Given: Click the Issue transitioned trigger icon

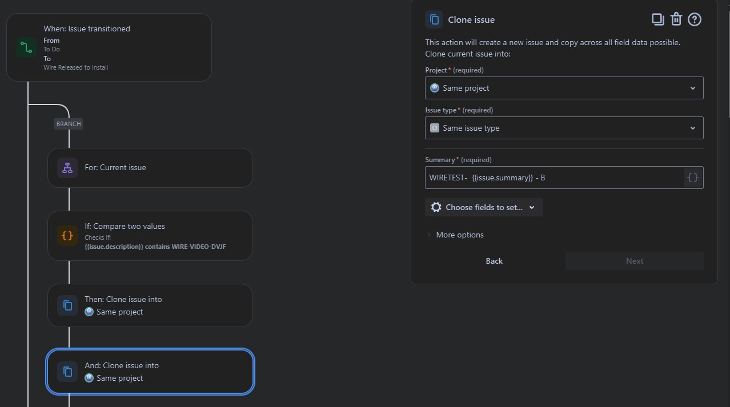Looking at the screenshot, I should click(x=26, y=47).
